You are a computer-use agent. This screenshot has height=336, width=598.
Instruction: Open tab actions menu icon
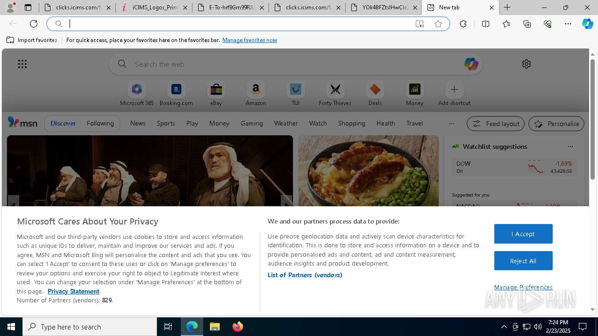point(28,7)
